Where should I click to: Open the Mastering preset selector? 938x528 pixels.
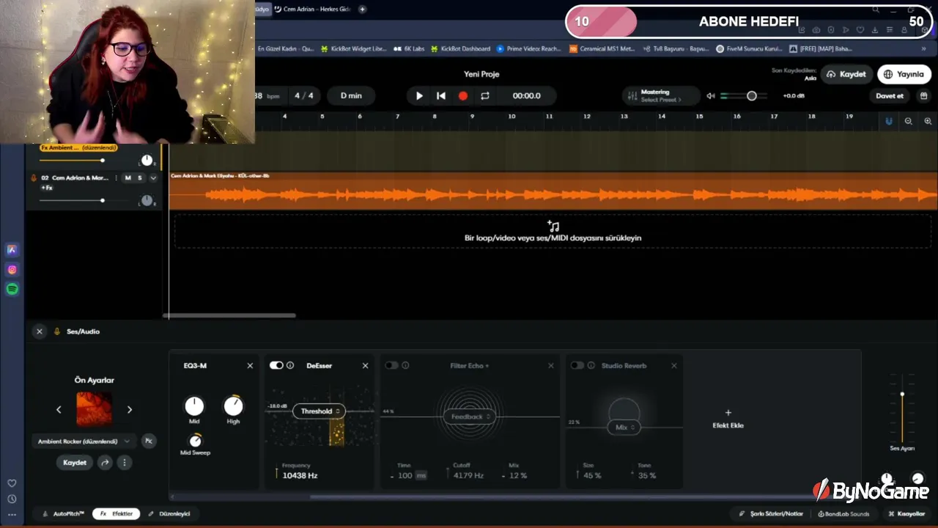click(x=660, y=95)
